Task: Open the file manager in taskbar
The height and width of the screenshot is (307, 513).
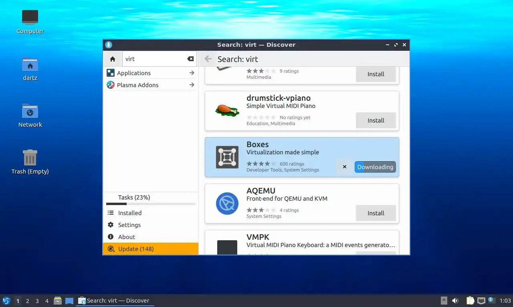Action: point(58,301)
